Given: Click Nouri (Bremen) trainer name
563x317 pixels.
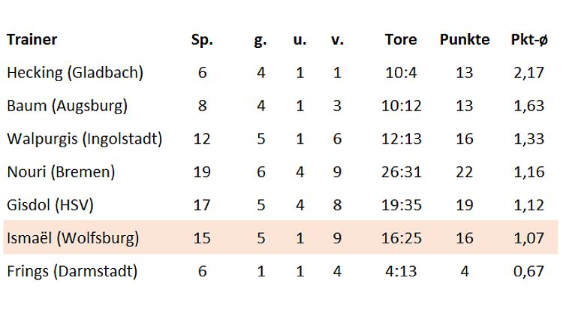Looking at the screenshot, I should pos(61,172).
